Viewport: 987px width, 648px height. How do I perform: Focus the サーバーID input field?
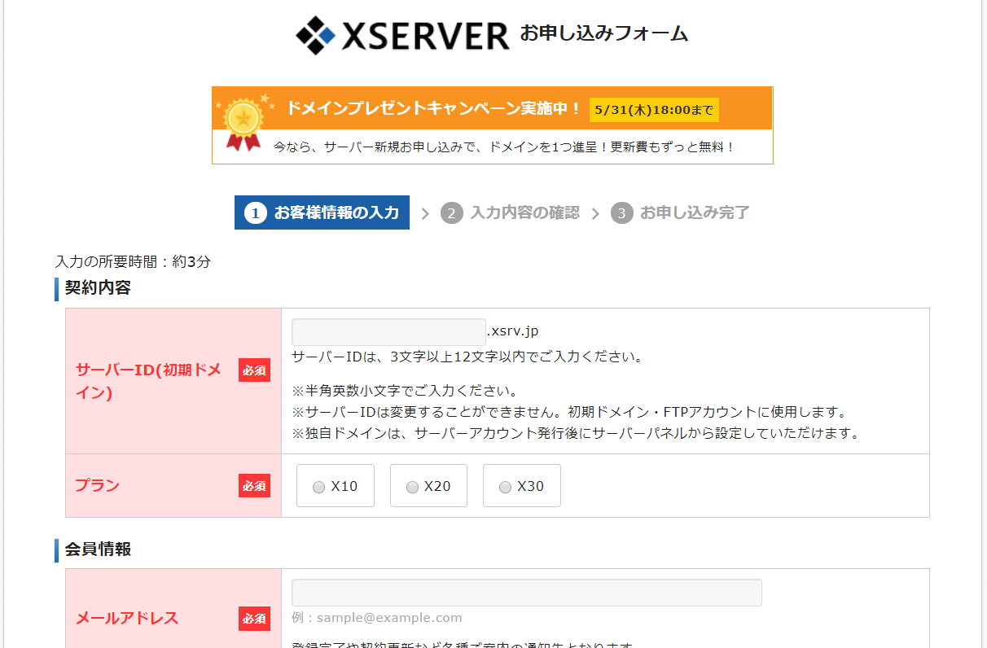(x=388, y=332)
